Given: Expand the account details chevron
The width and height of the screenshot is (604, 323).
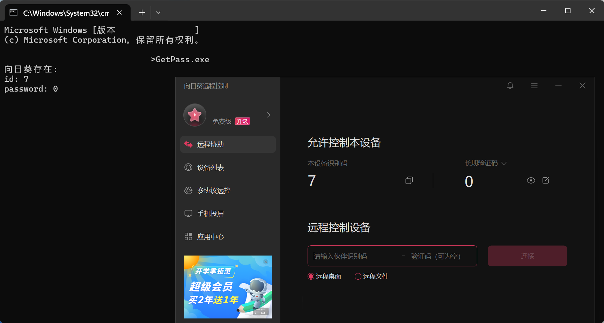Looking at the screenshot, I should pos(268,115).
